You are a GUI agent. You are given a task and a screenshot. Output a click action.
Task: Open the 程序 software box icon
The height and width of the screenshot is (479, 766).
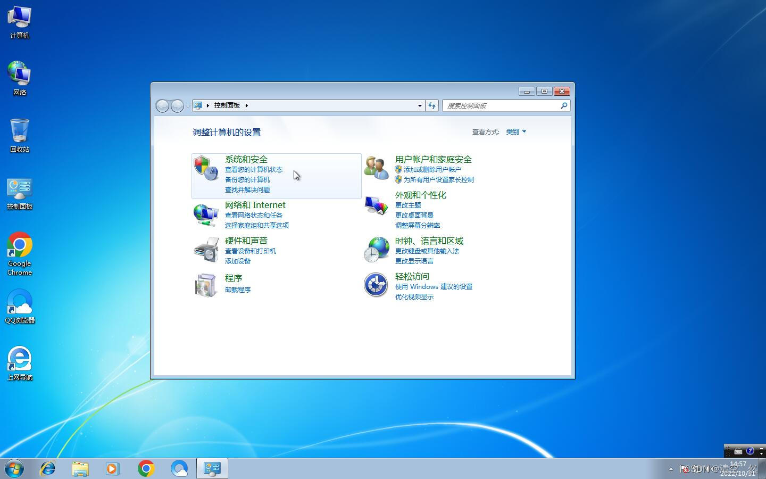206,285
